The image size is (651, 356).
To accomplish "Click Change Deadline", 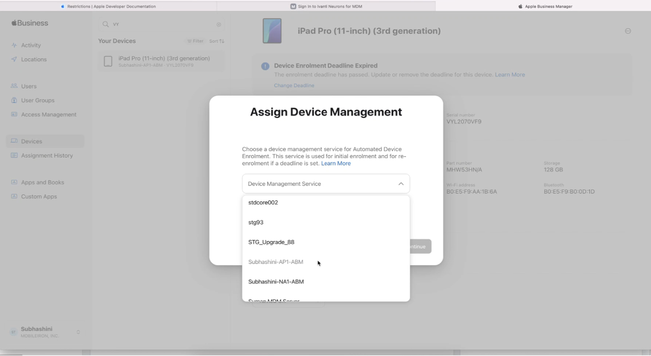I will click(294, 85).
